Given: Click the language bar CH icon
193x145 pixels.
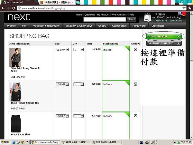Looking at the screenshot, I should 142,142.
